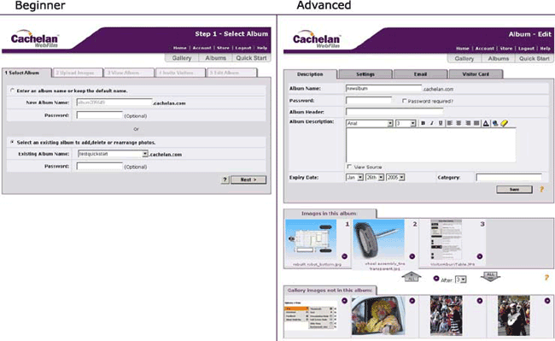The width and height of the screenshot is (555, 341).
Task: Apply italic formatting in description toolbar
Action: pos(431,123)
